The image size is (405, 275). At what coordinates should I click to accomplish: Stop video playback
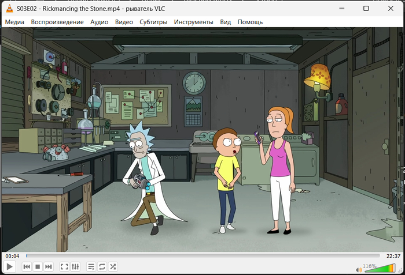click(x=38, y=266)
